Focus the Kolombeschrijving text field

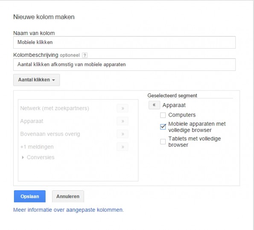124,64
